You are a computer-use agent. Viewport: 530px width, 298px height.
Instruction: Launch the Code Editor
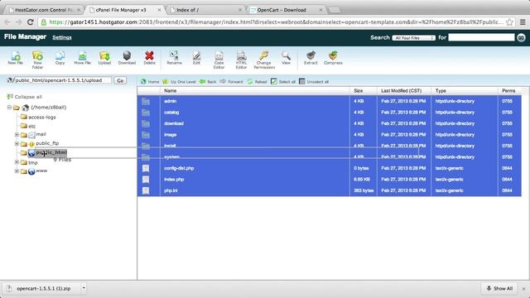219,60
